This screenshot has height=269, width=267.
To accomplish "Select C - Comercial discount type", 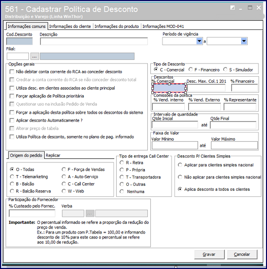I will [x=156, y=70].
